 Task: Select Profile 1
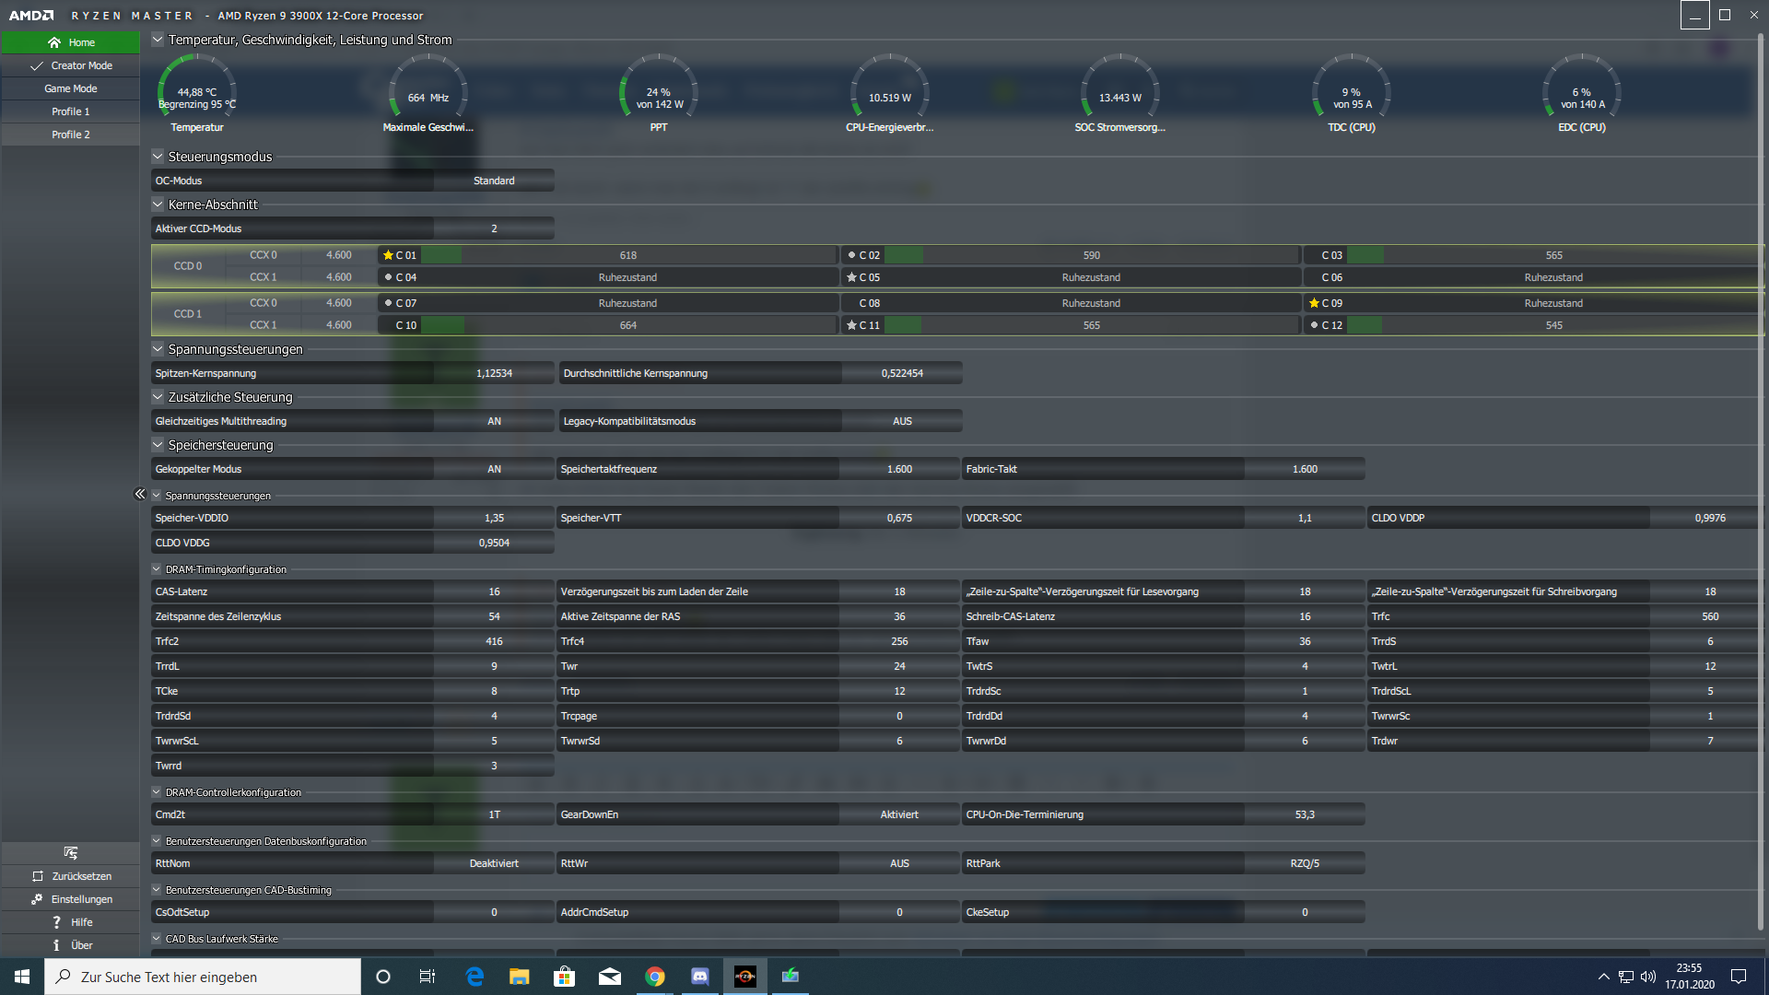[x=71, y=111]
